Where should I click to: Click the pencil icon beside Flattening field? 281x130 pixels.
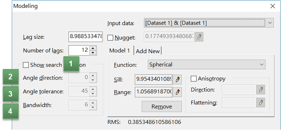point(261,102)
